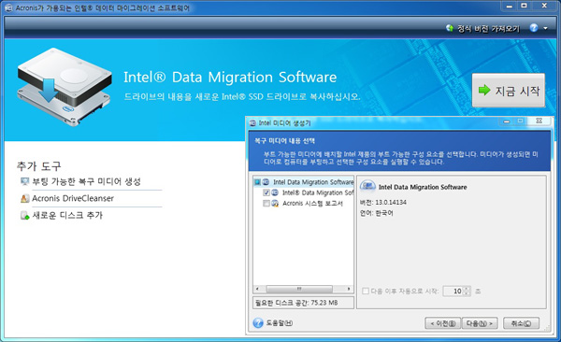This screenshot has height=342, width=561.
Task: Click the add new disk icon
Action: click(x=24, y=215)
